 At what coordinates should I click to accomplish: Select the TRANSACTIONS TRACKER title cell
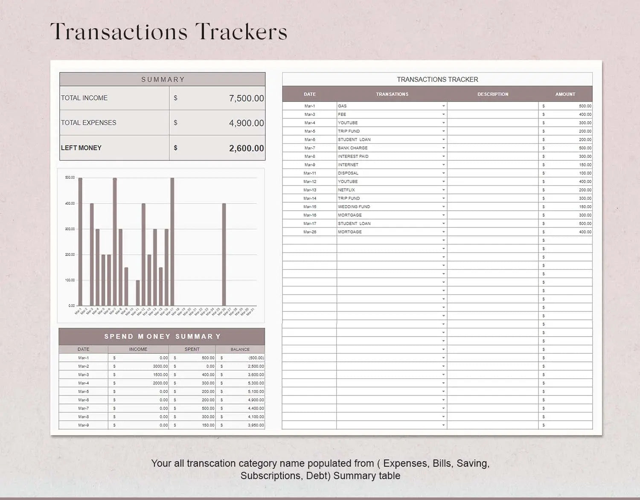(437, 79)
